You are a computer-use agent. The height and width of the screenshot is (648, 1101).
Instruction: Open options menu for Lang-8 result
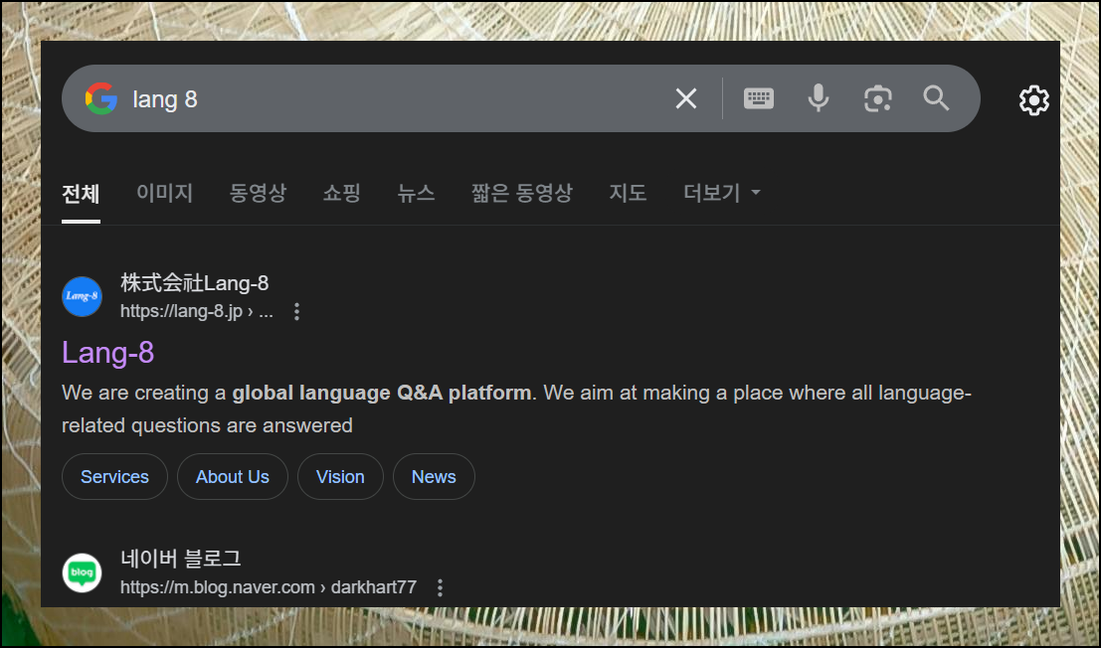coord(297,311)
